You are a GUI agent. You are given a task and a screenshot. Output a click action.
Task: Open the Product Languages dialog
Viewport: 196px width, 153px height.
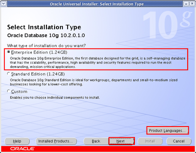[x=168, y=130]
